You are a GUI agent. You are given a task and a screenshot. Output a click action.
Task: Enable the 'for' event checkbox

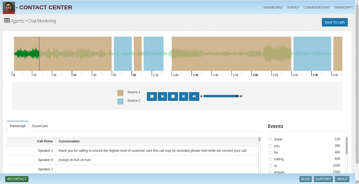click(270, 153)
